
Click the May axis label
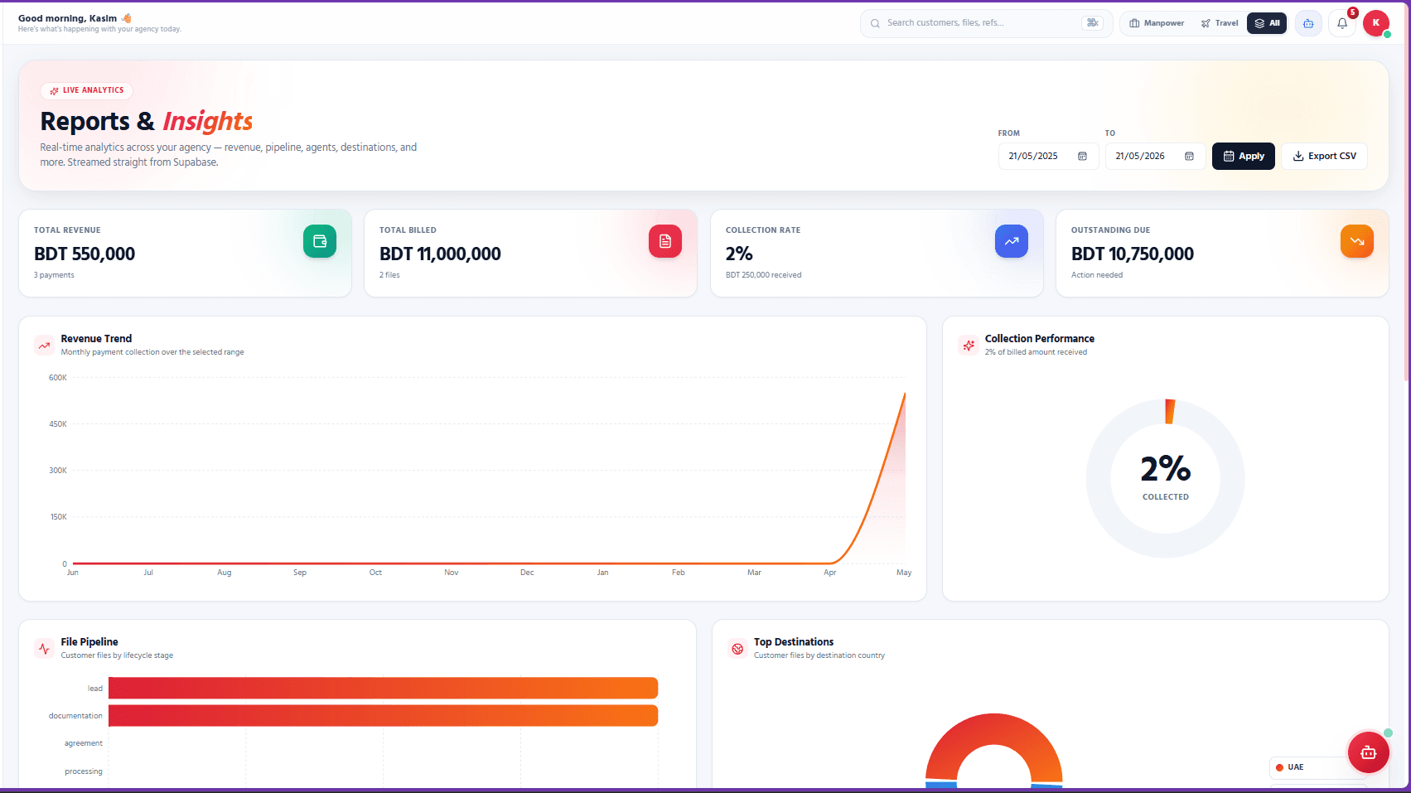coord(904,573)
